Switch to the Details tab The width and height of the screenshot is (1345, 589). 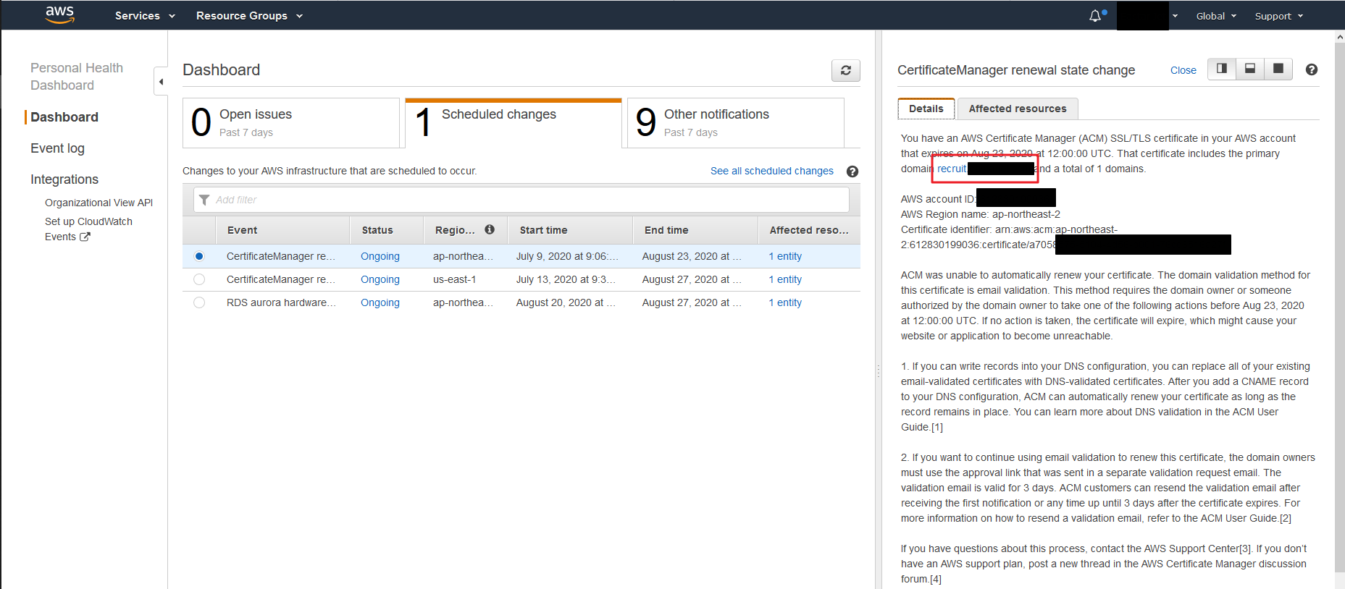click(x=926, y=109)
